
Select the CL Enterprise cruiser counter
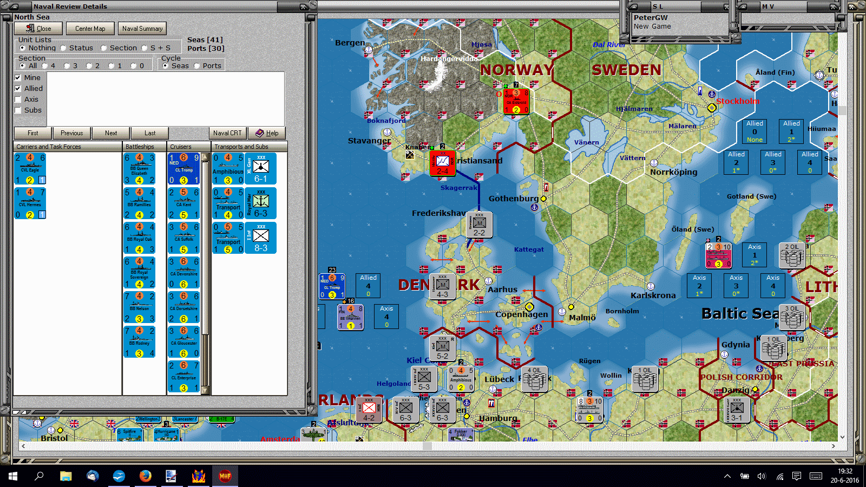(184, 377)
